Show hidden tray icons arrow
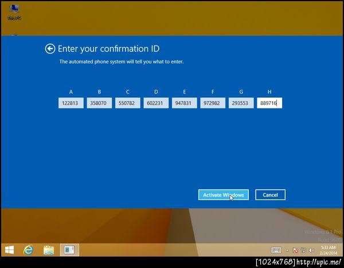 click(287, 250)
